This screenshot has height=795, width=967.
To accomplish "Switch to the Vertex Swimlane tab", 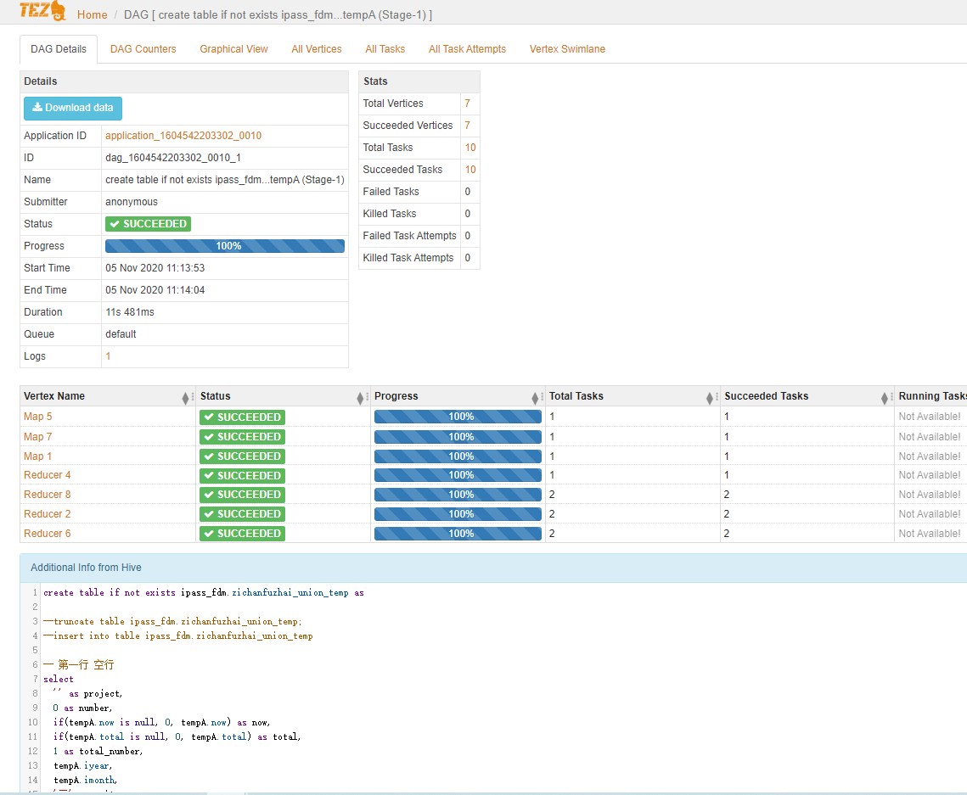I will [567, 48].
